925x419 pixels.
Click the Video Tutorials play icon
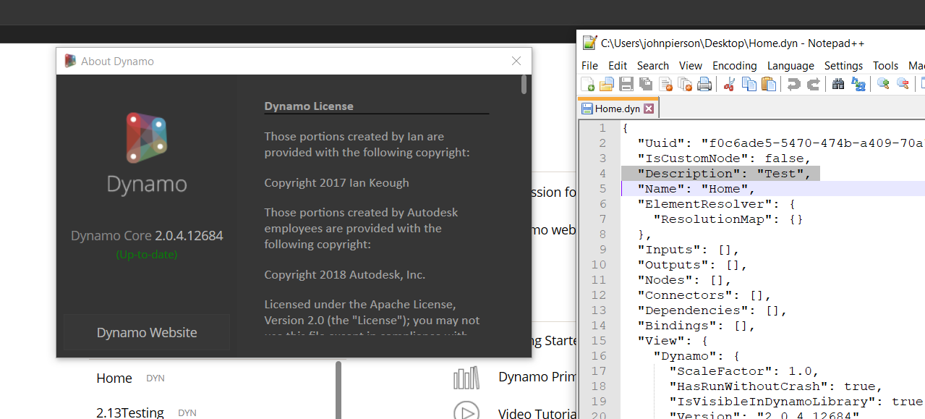466,410
